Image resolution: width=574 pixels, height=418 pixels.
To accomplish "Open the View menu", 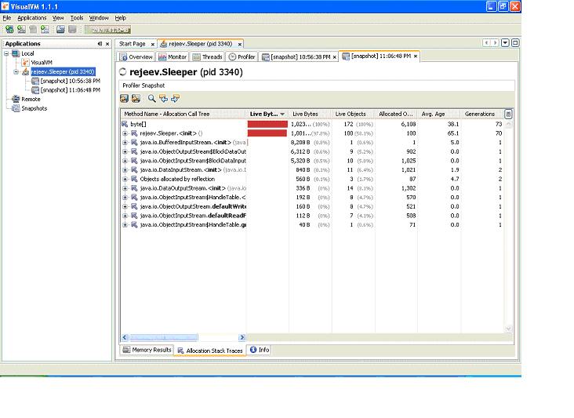I will 58,18.
